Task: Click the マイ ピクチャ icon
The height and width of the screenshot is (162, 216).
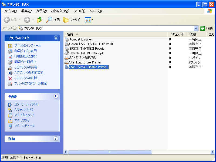Action: (x=10, y=121)
